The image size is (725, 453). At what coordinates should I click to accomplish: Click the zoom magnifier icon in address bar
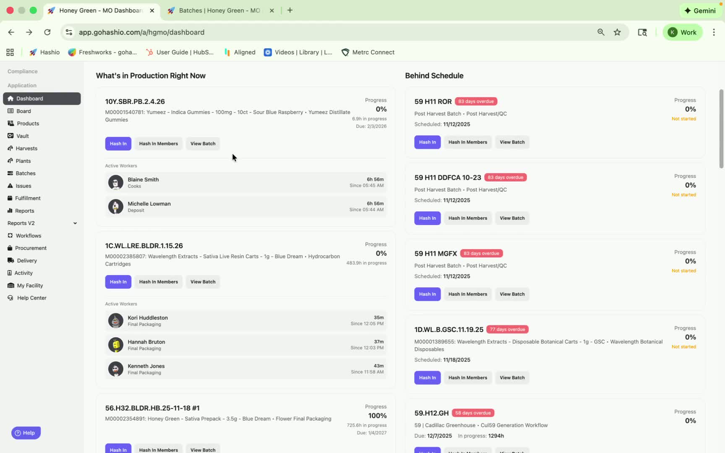601,32
